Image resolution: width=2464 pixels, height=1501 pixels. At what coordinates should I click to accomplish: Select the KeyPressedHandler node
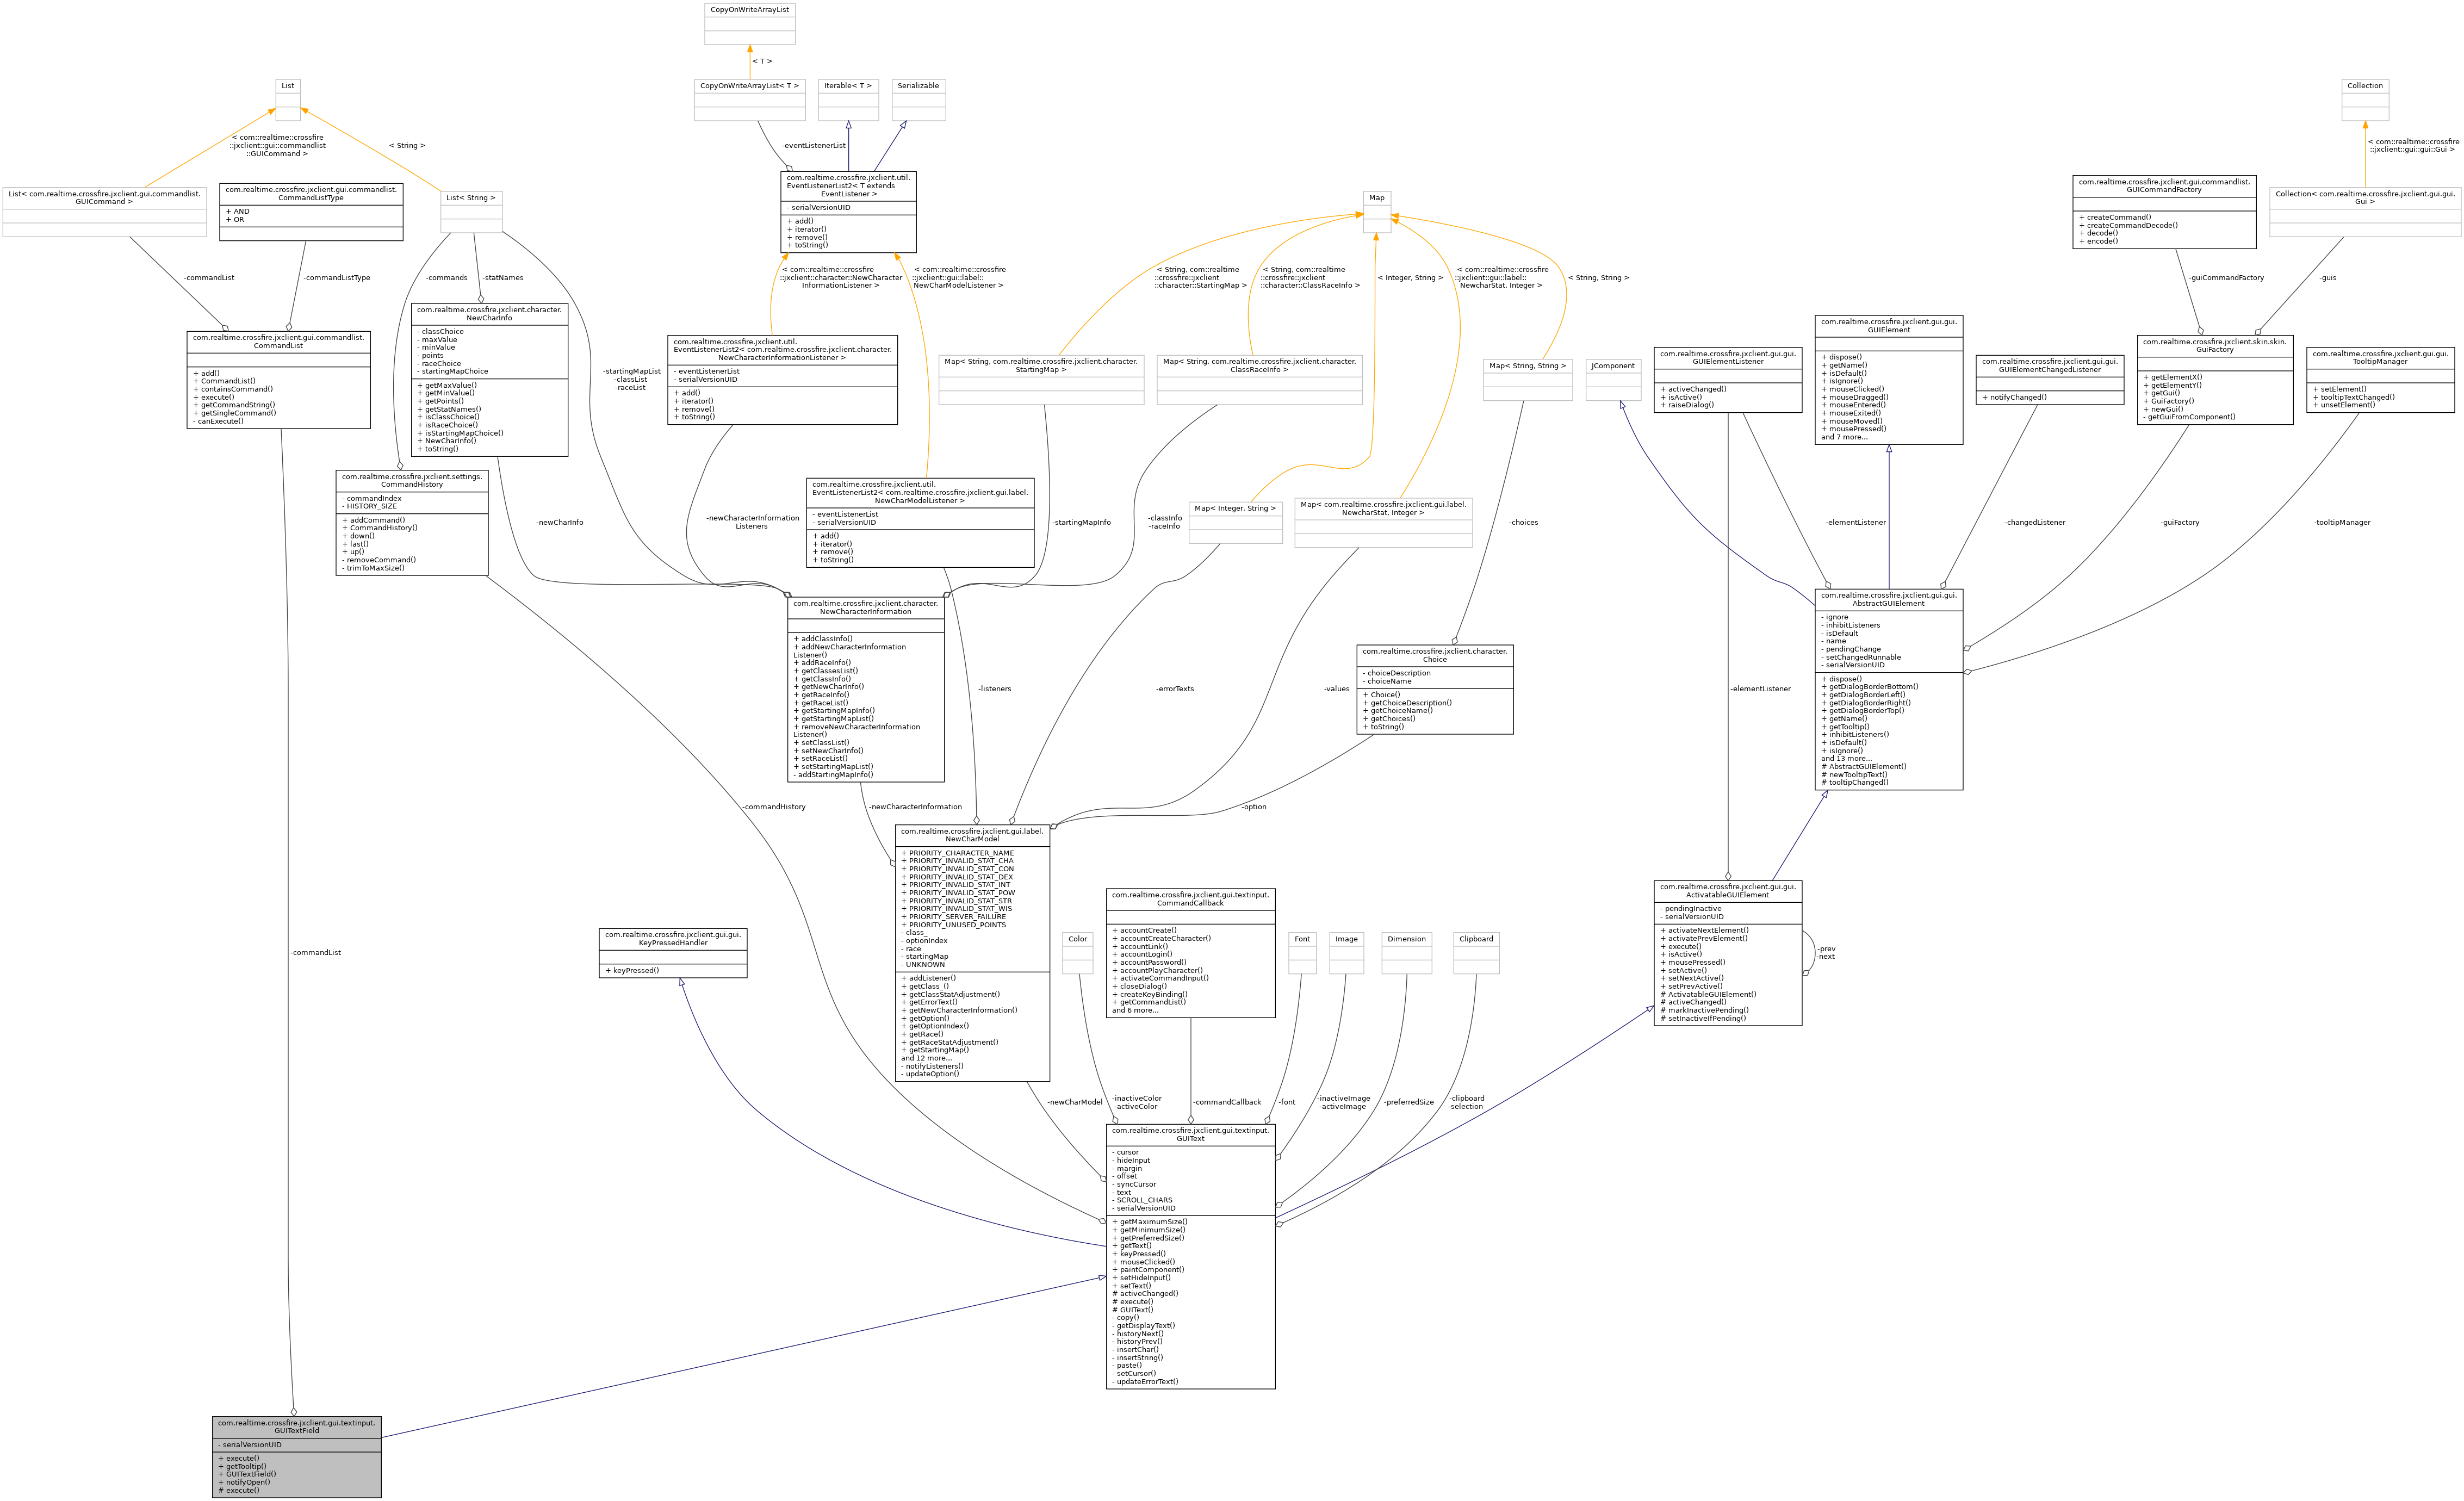click(673, 953)
